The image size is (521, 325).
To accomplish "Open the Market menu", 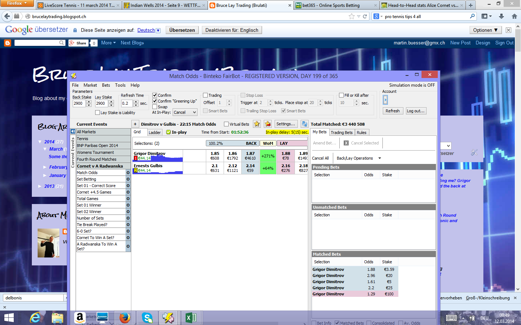I will click(x=90, y=85).
